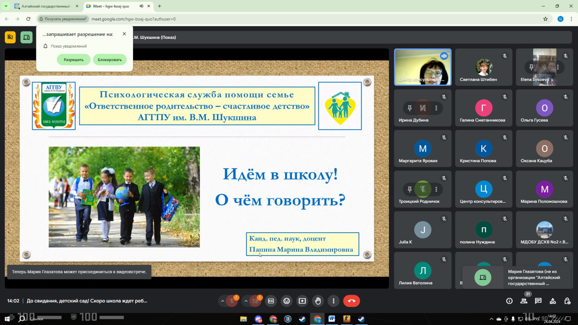
Task: Close the notification permission popup
Action: coord(124,34)
